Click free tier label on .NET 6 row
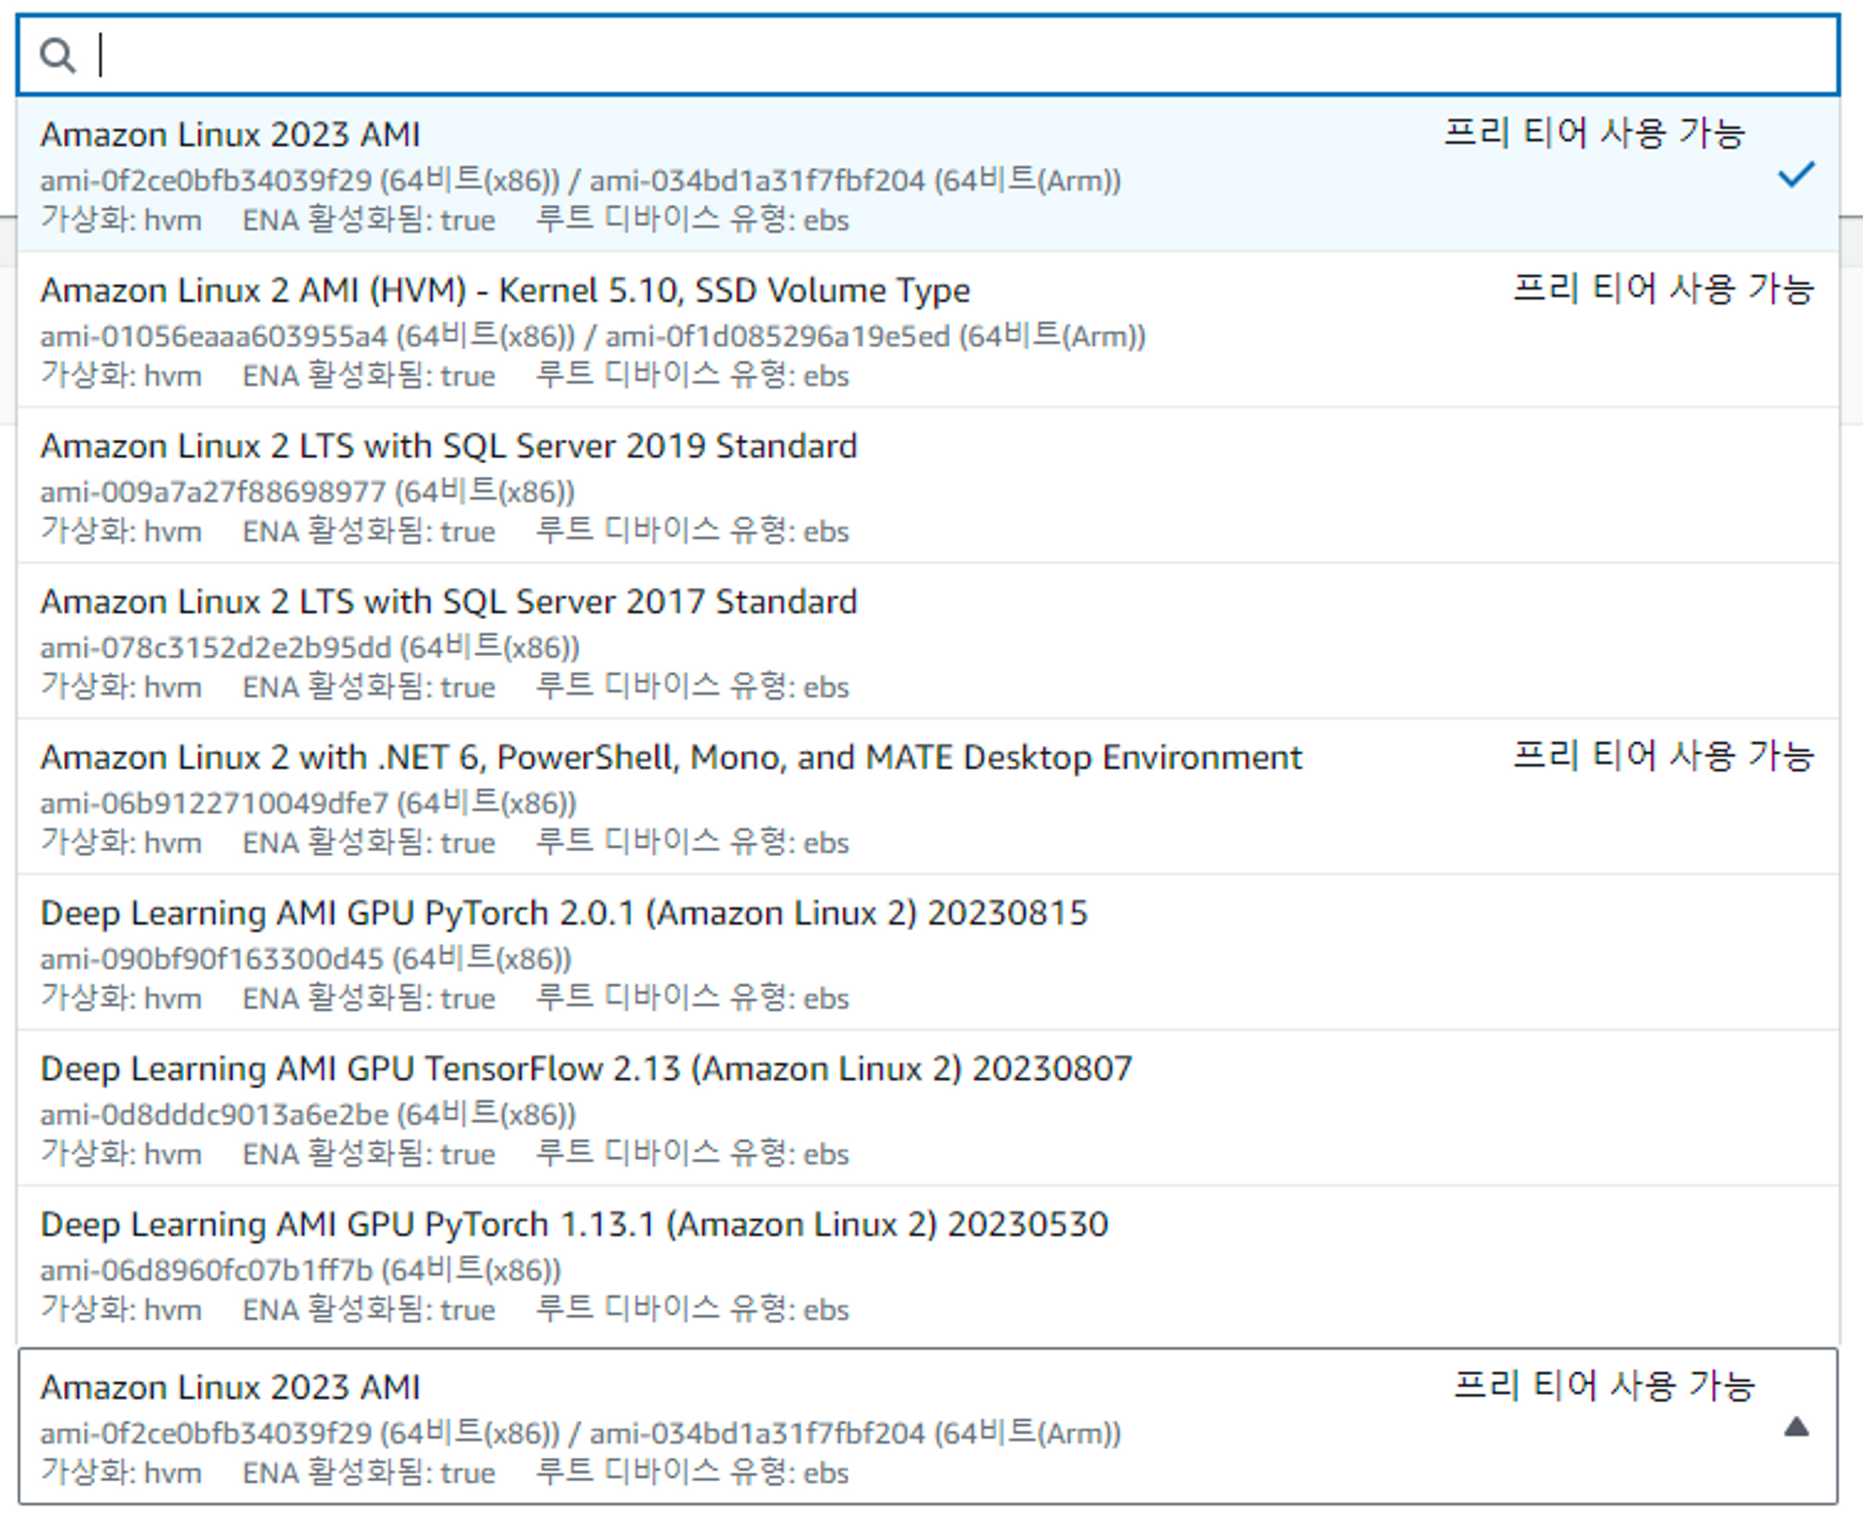 pos(1663,756)
